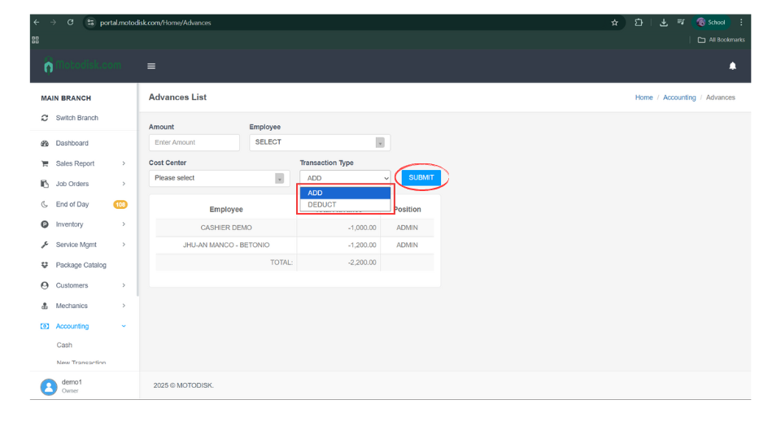Image resolution: width=781 pixels, height=439 pixels.
Task: Click the demo1 user avatar
Action: tap(50, 386)
